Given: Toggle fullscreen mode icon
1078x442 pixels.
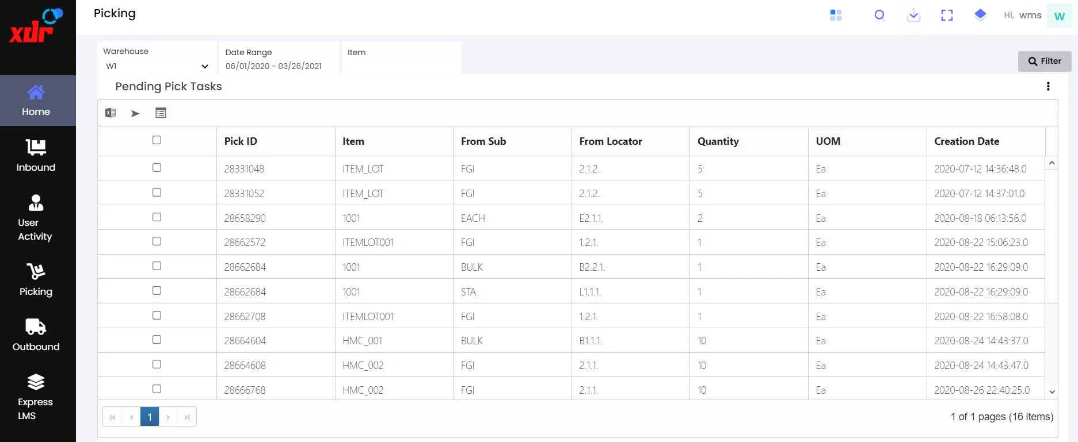Looking at the screenshot, I should pyautogui.click(x=947, y=16).
